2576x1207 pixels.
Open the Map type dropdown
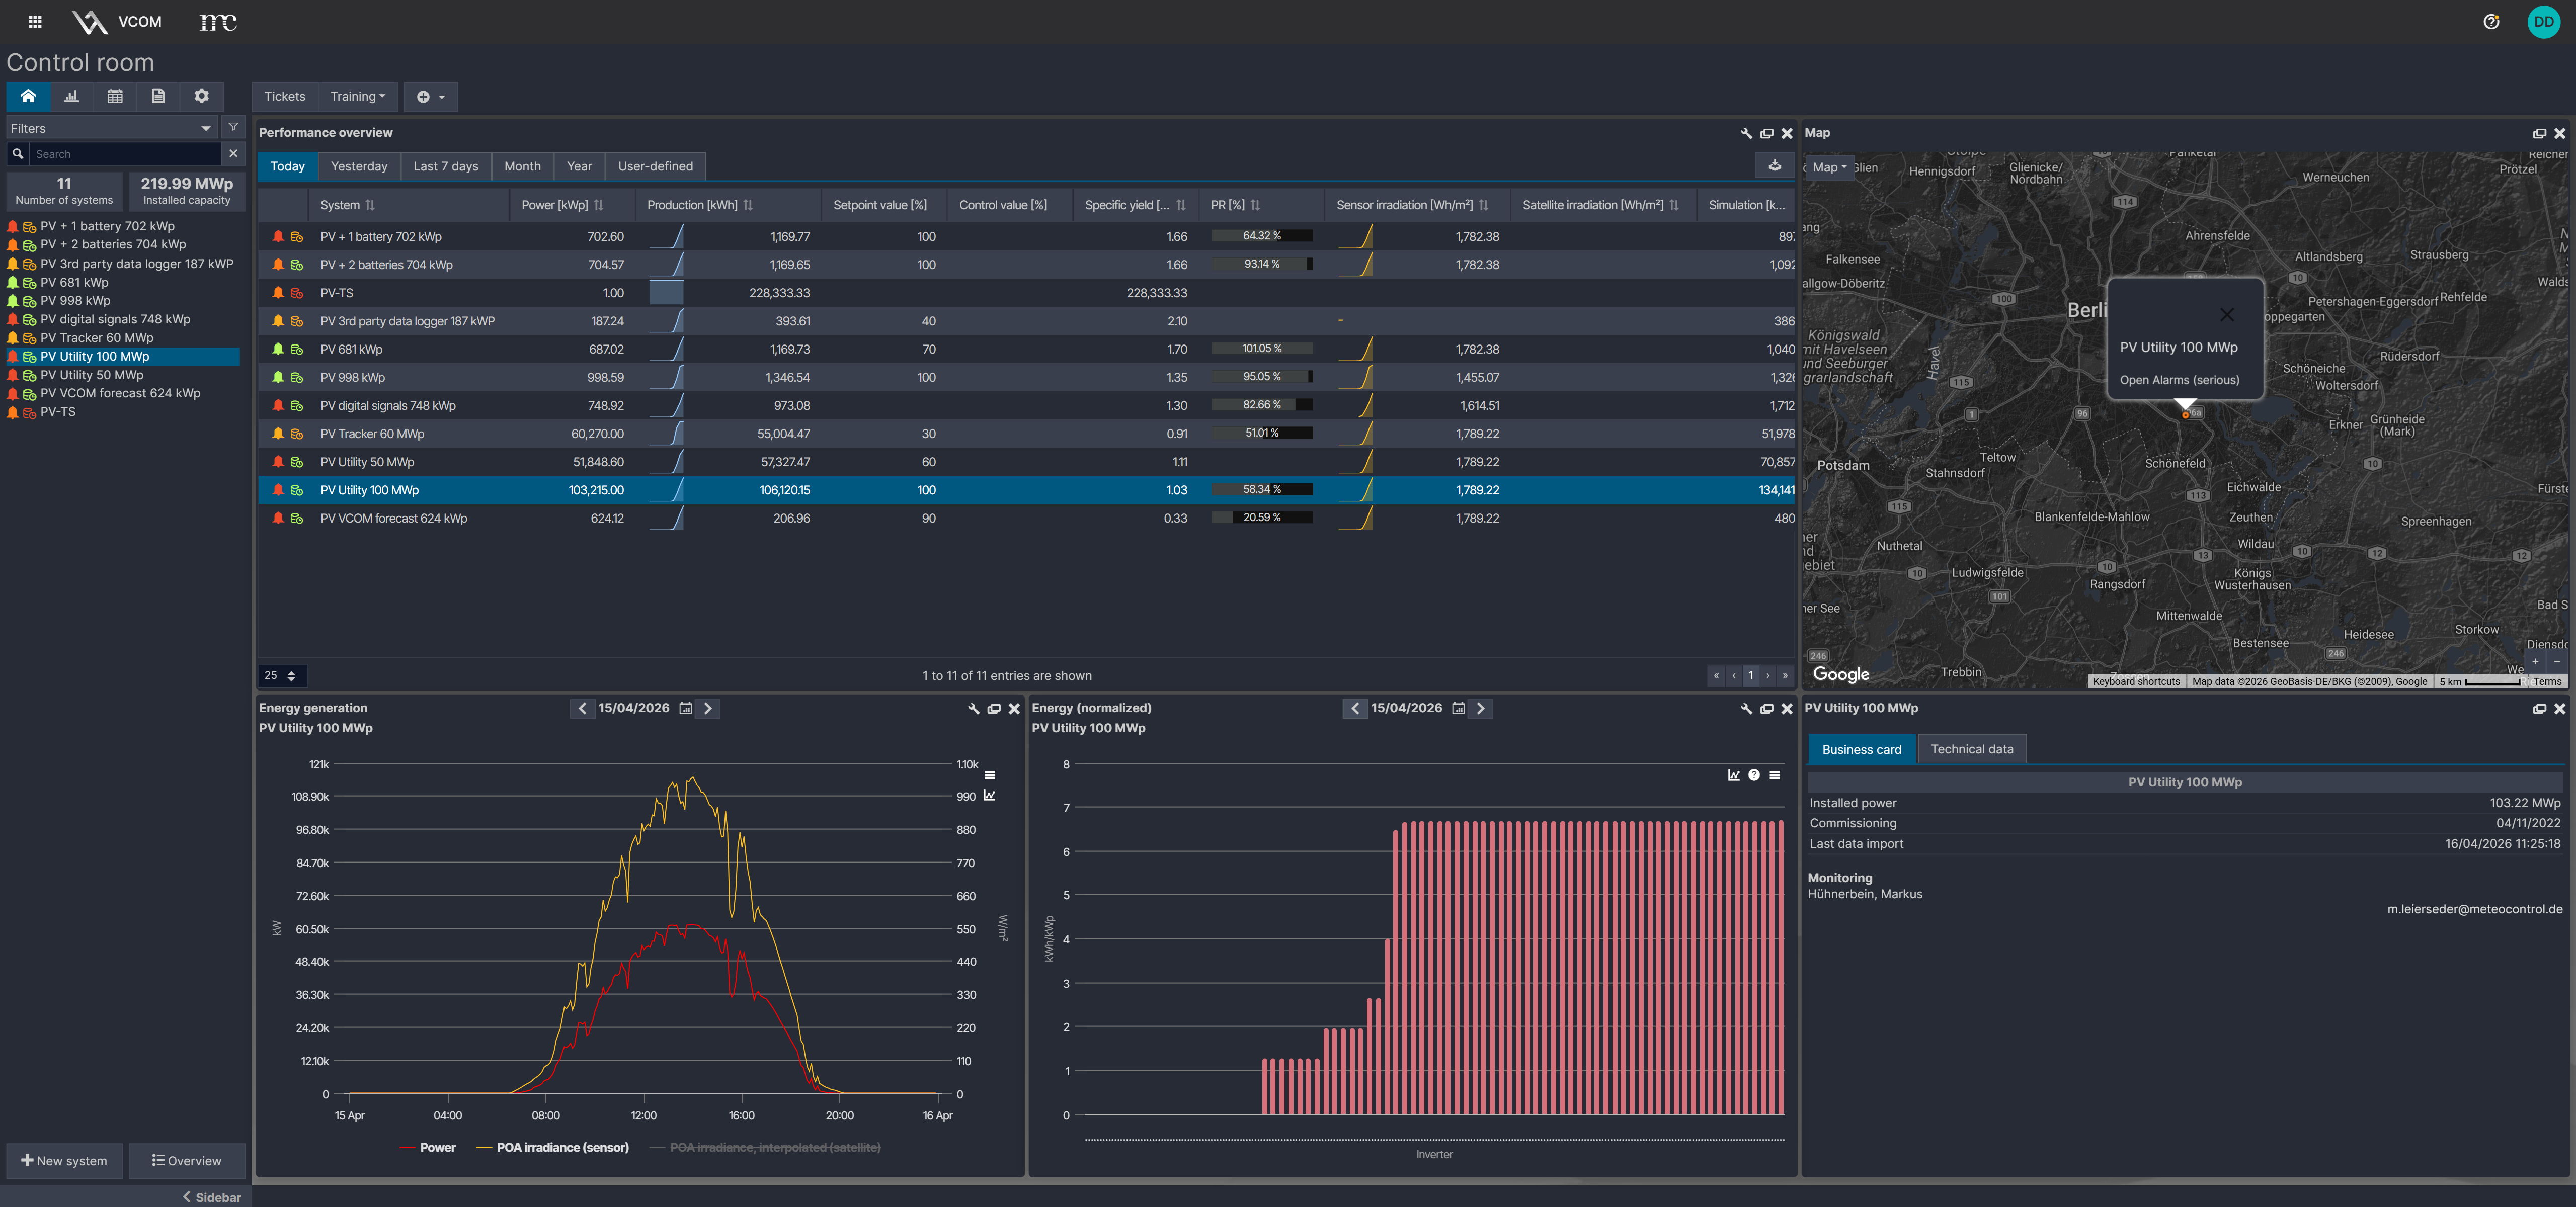tap(1829, 167)
